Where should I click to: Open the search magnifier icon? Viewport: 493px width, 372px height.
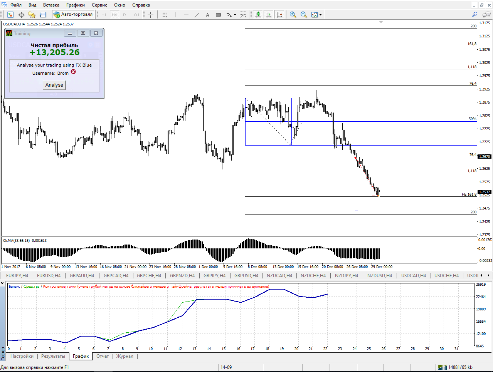point(474,15)
